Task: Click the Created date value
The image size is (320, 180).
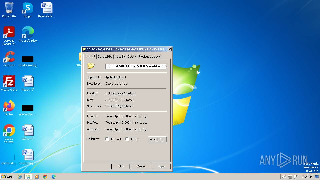Action: [126, 116]
